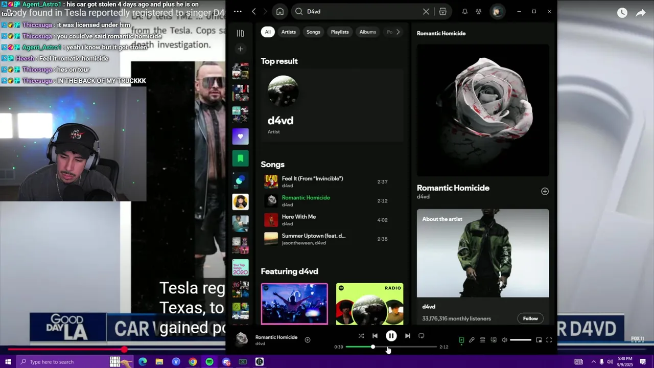
Task: Show more filter chips with arrow
Action: (x=398, y=32)
